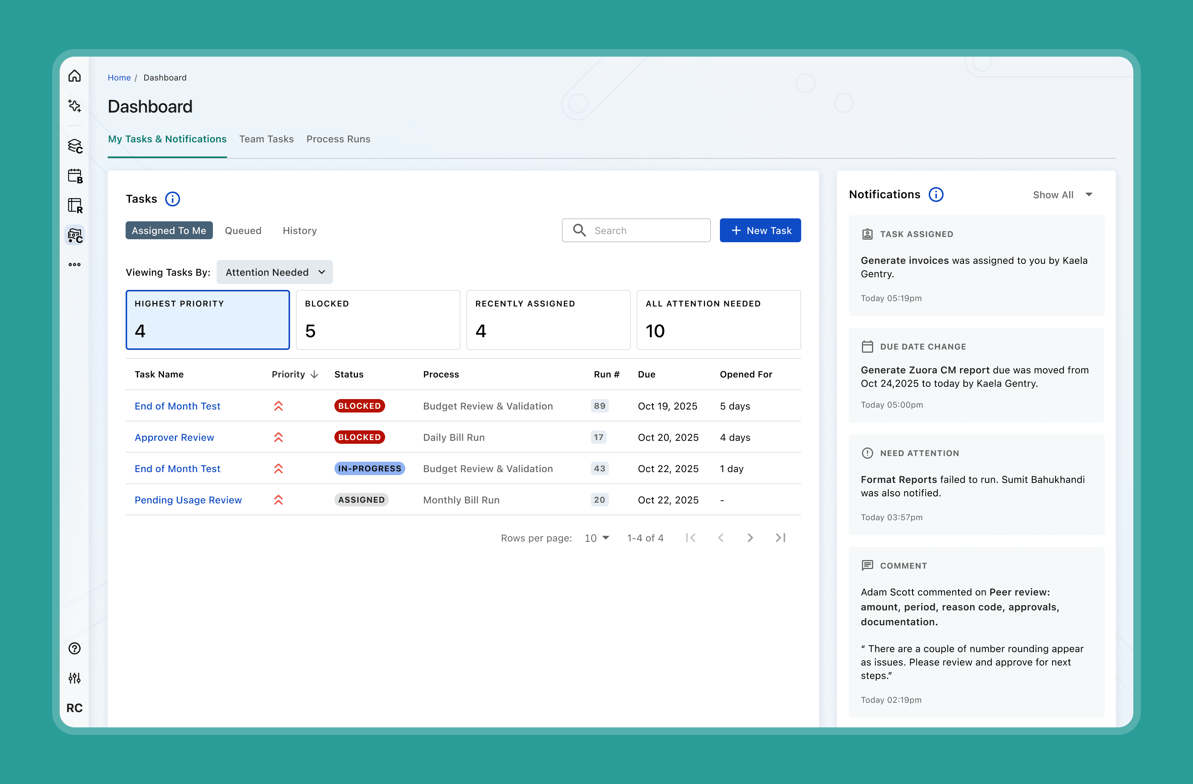Open the sliders settings icon in sidebar
1193x784 pixels.
click(74, 678)
